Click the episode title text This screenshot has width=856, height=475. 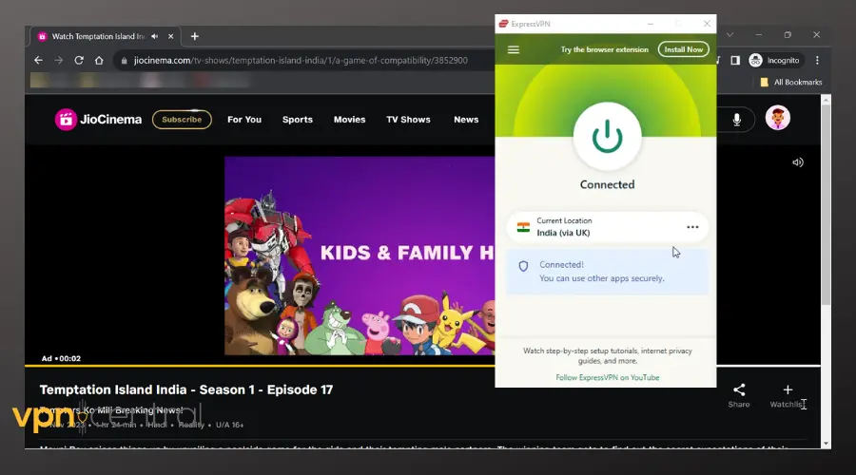click(186, 389)
